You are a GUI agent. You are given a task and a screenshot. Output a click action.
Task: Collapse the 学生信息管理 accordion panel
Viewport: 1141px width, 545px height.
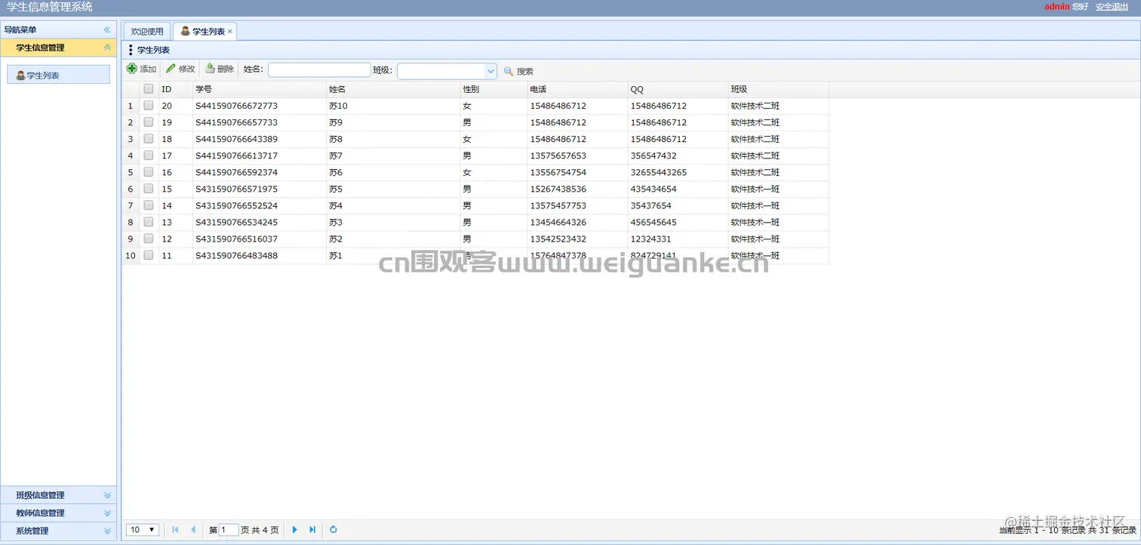[107, 48]
